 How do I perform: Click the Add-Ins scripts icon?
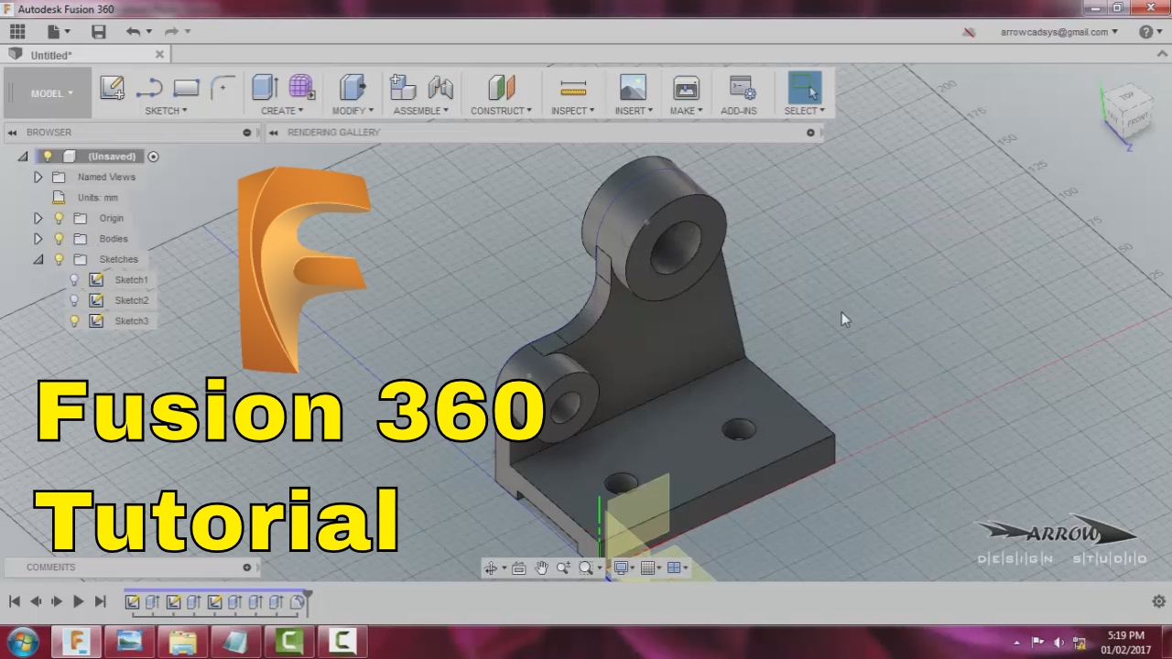[x=742, y=88]
